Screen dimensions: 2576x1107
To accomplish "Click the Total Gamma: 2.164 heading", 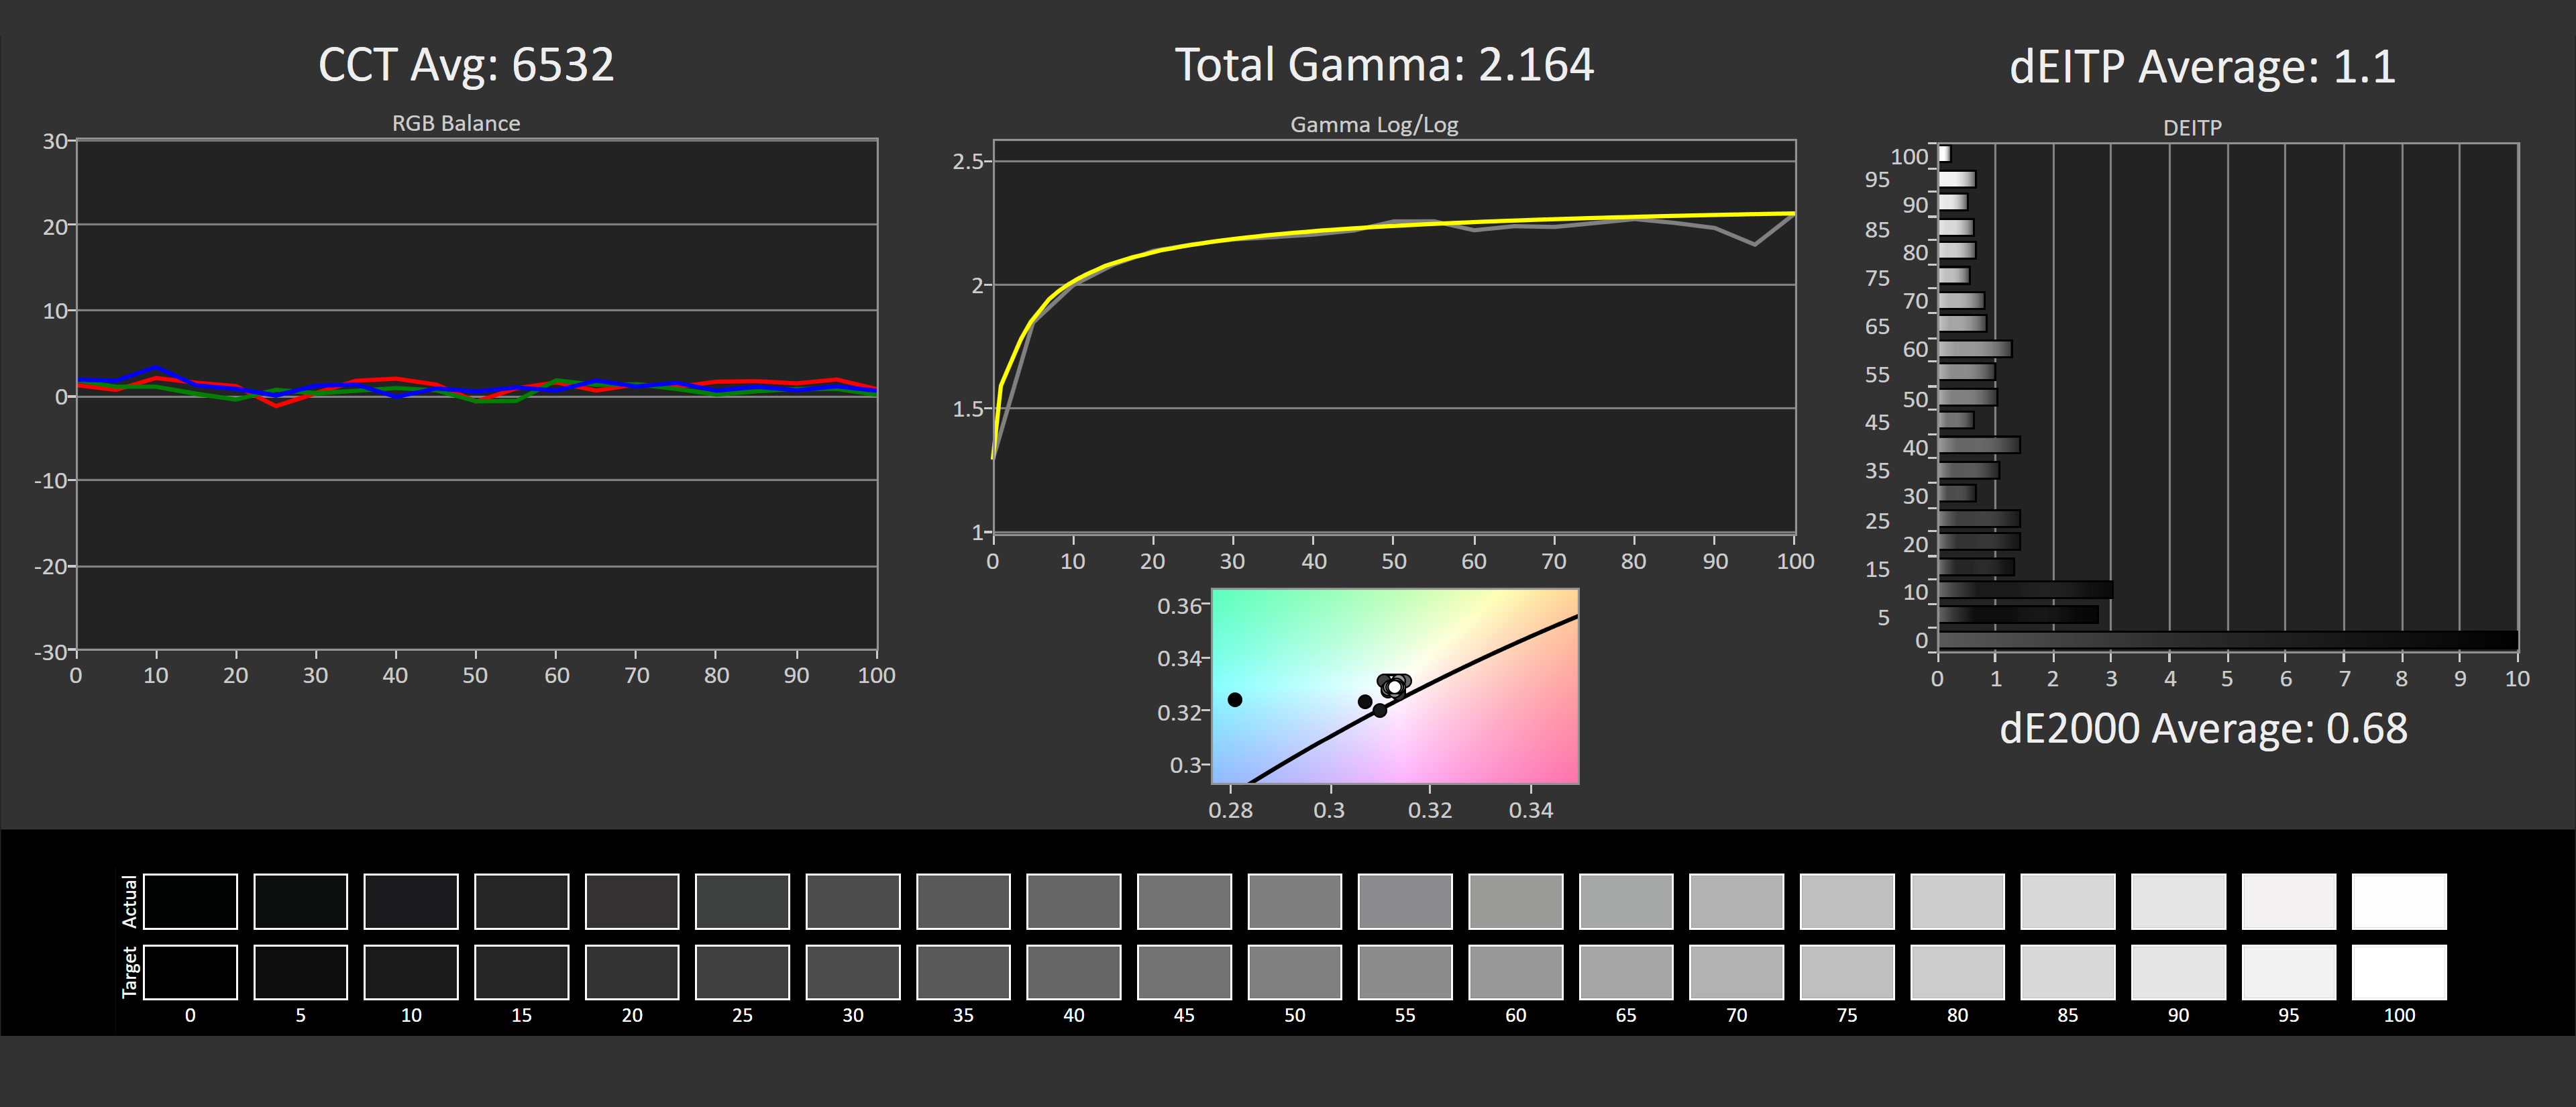I will coord(1384,65).
